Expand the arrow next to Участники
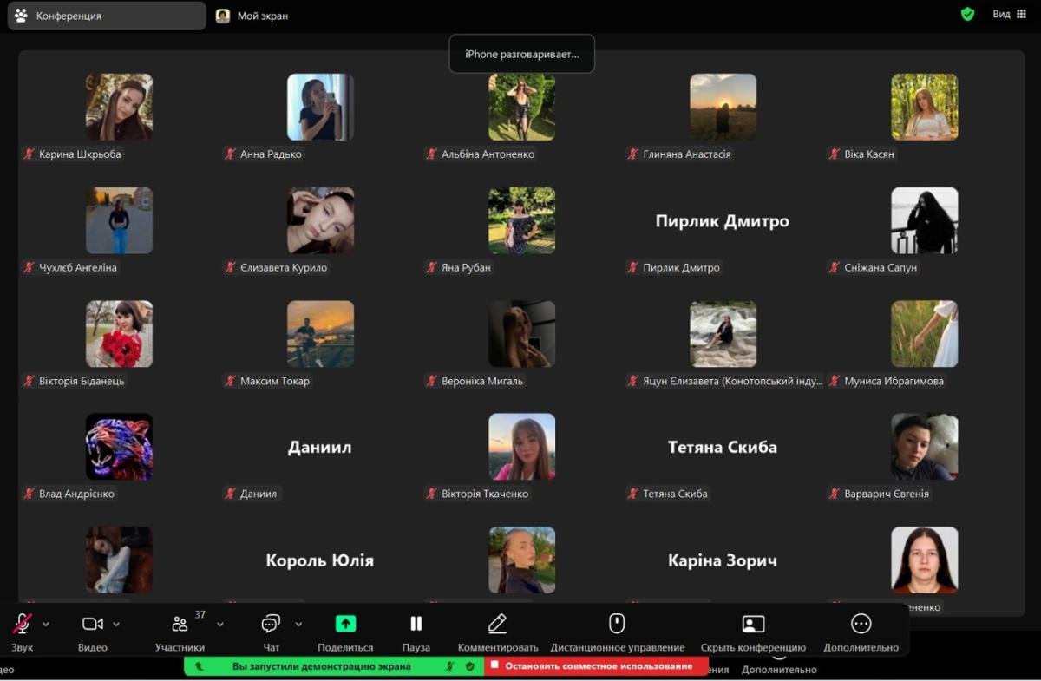The height and width of the screenshot is (681, 1041). click(x=220, y=624)
